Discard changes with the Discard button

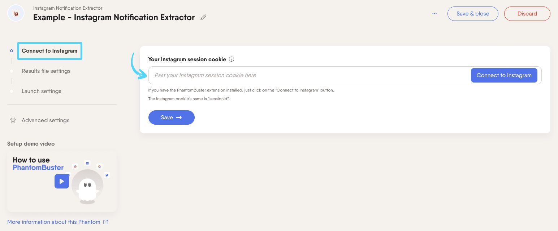point(527,14)
